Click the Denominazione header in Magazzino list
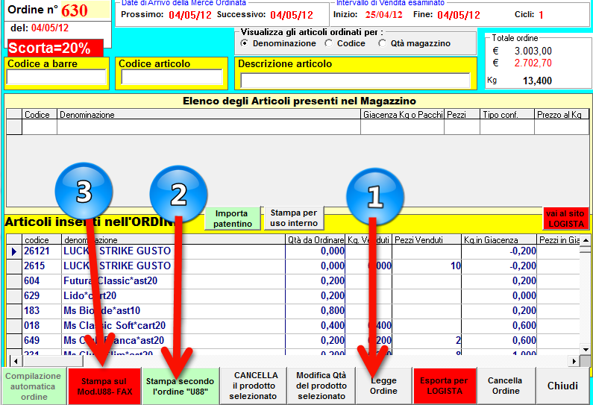The width and height of the screenshot is (593, 405). [208, 115]
